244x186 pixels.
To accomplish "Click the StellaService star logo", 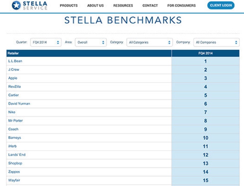I will [x=16, y=6].
